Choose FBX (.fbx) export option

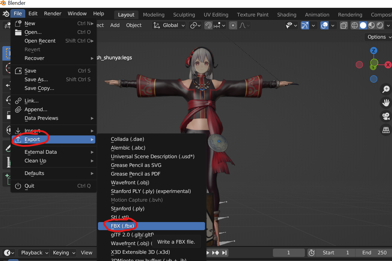pyautogui.click(x=151, y=226)
